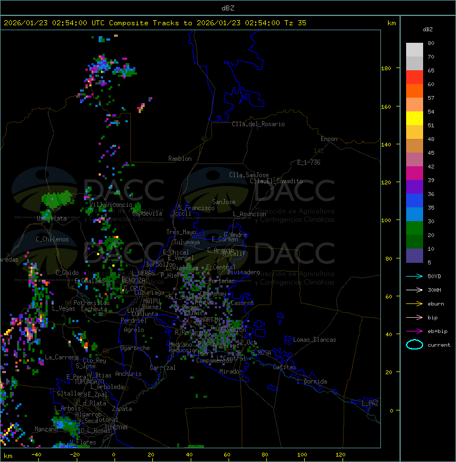Click the 'Clla.del_Rosario' label
Image resolution: width=456 pixels, height=462 pixels.
point(258,124)
